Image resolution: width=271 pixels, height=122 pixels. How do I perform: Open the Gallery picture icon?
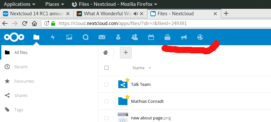(x=69, y=37)
